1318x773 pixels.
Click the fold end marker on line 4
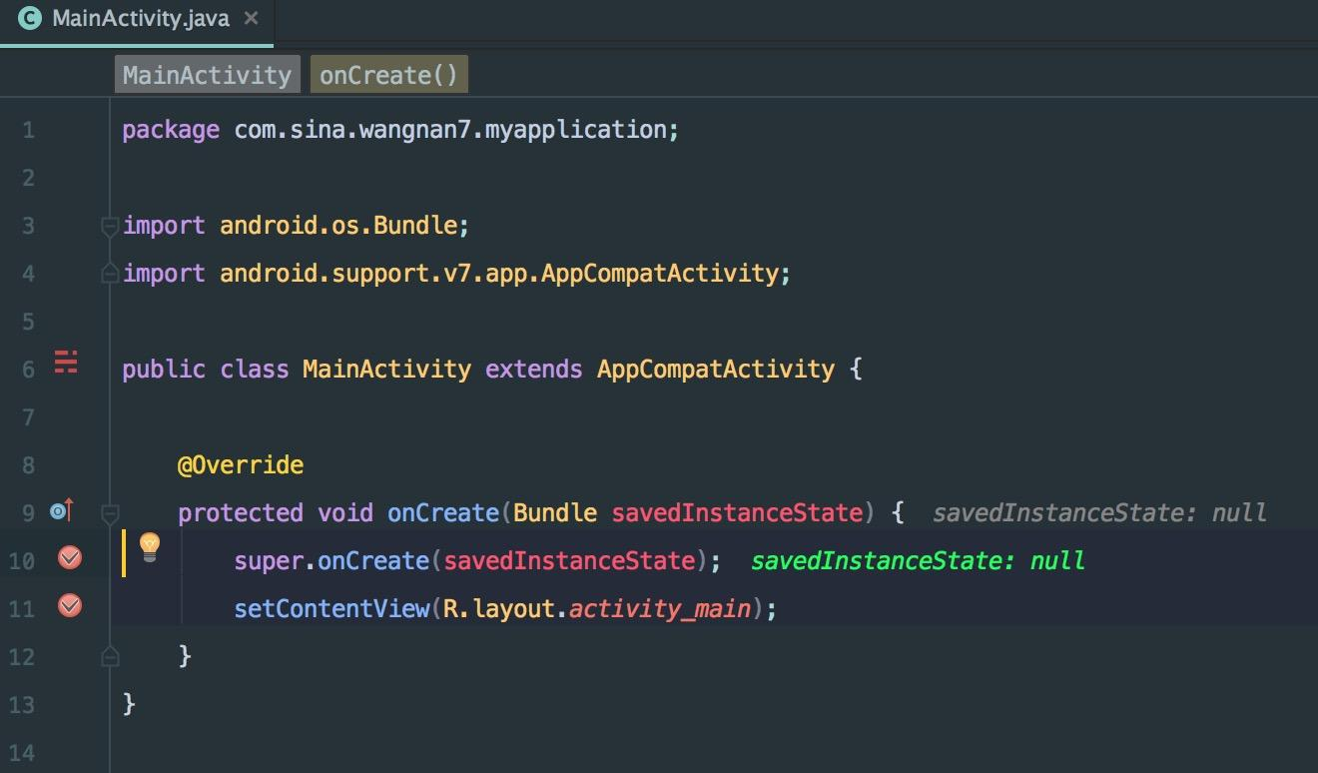[110, 273]
